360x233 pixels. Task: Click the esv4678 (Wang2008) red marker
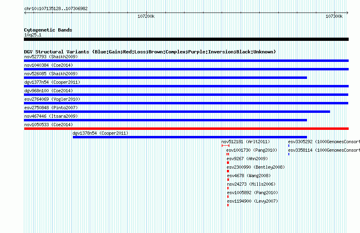point(228,180)
